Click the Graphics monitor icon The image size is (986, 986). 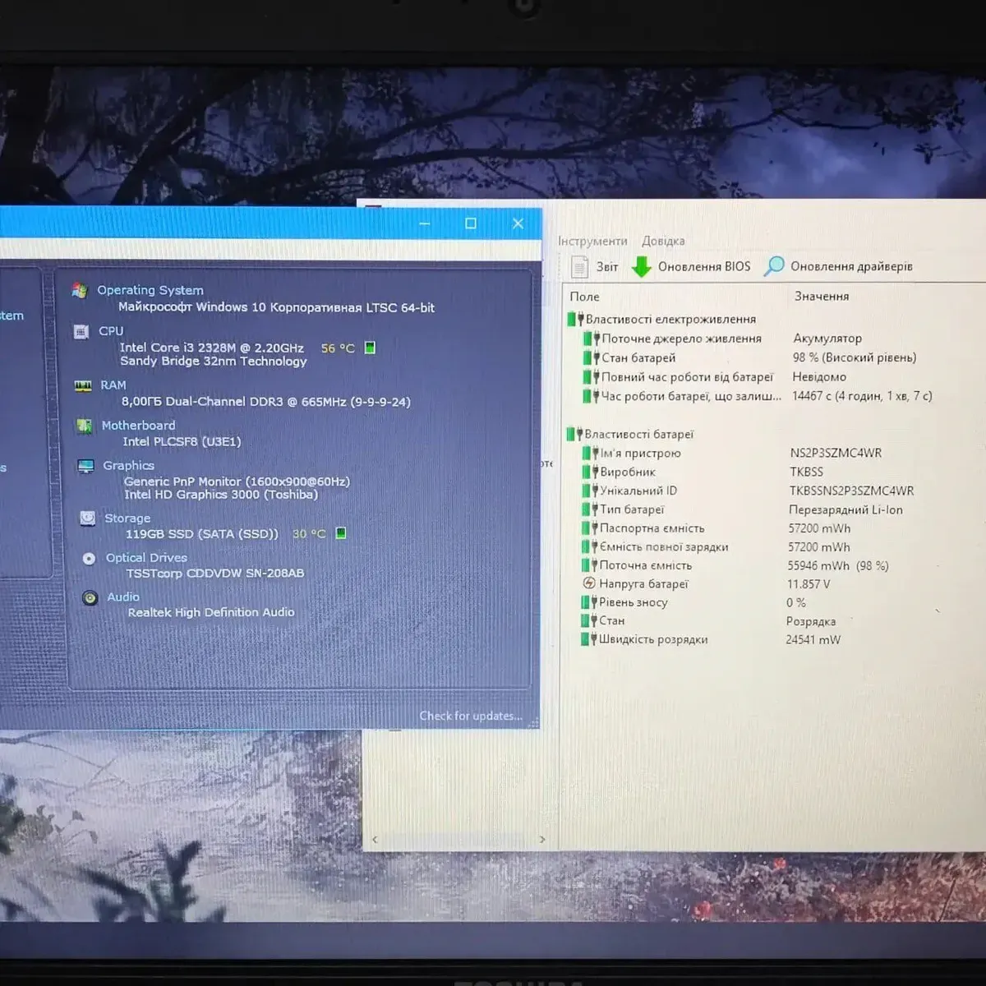85,466
